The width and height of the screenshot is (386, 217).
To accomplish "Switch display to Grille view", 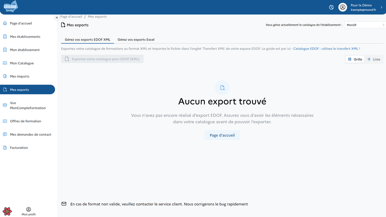I will 355,59.
